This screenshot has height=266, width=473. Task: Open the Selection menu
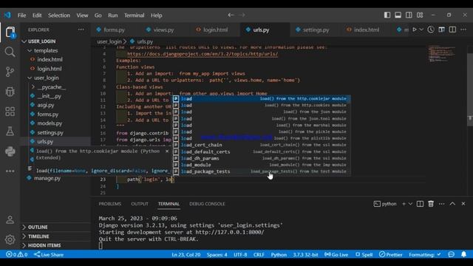coord(59,15)
